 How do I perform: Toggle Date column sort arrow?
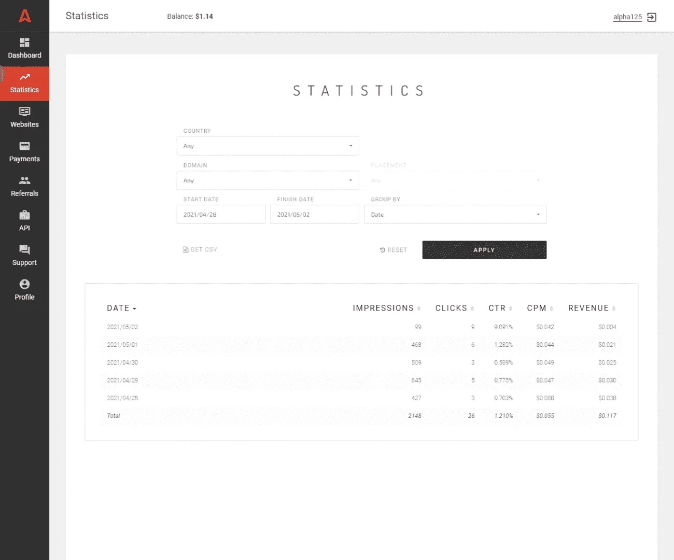pyautogui.click(x=134, y=309)
